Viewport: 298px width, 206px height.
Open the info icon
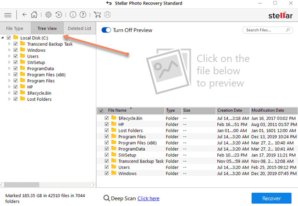click(73, 14)
